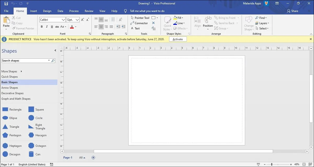Activate the Connector tool

(139, 23)
